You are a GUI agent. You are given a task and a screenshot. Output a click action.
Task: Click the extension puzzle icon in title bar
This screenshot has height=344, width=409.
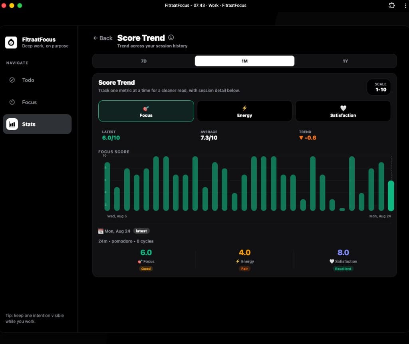point(391,6)
